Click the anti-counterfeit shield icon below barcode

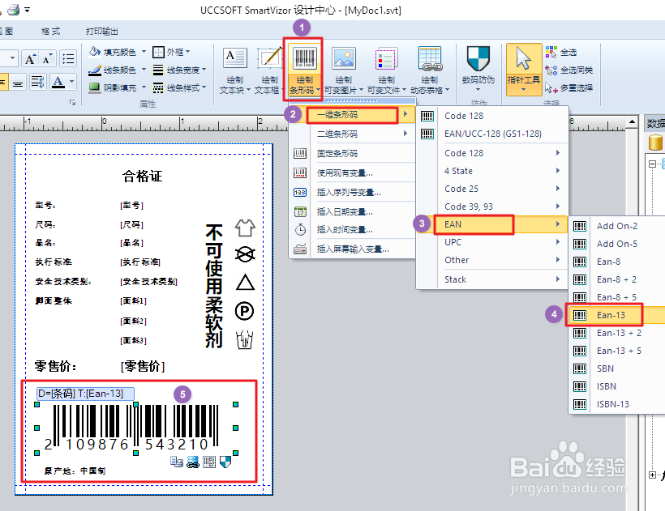pos(225,462)
